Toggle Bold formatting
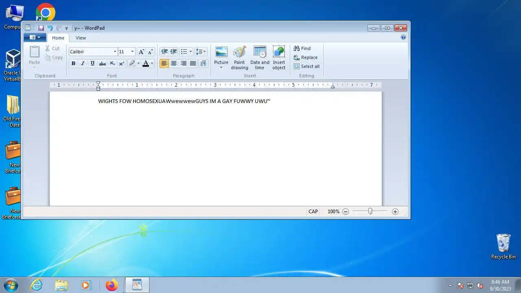 coord(73,63)
